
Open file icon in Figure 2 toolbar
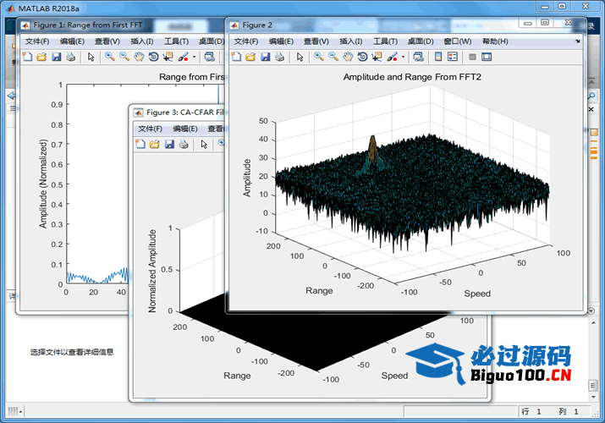pyautogui.click(x=250, y=57)
